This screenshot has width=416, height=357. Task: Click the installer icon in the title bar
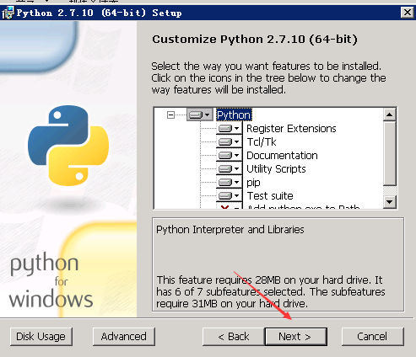point(8,13)
